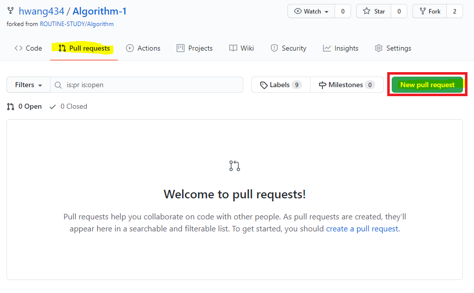Screen dimensions: 474x293
Task: Open the Watch dropdown button
Action: 311,12
